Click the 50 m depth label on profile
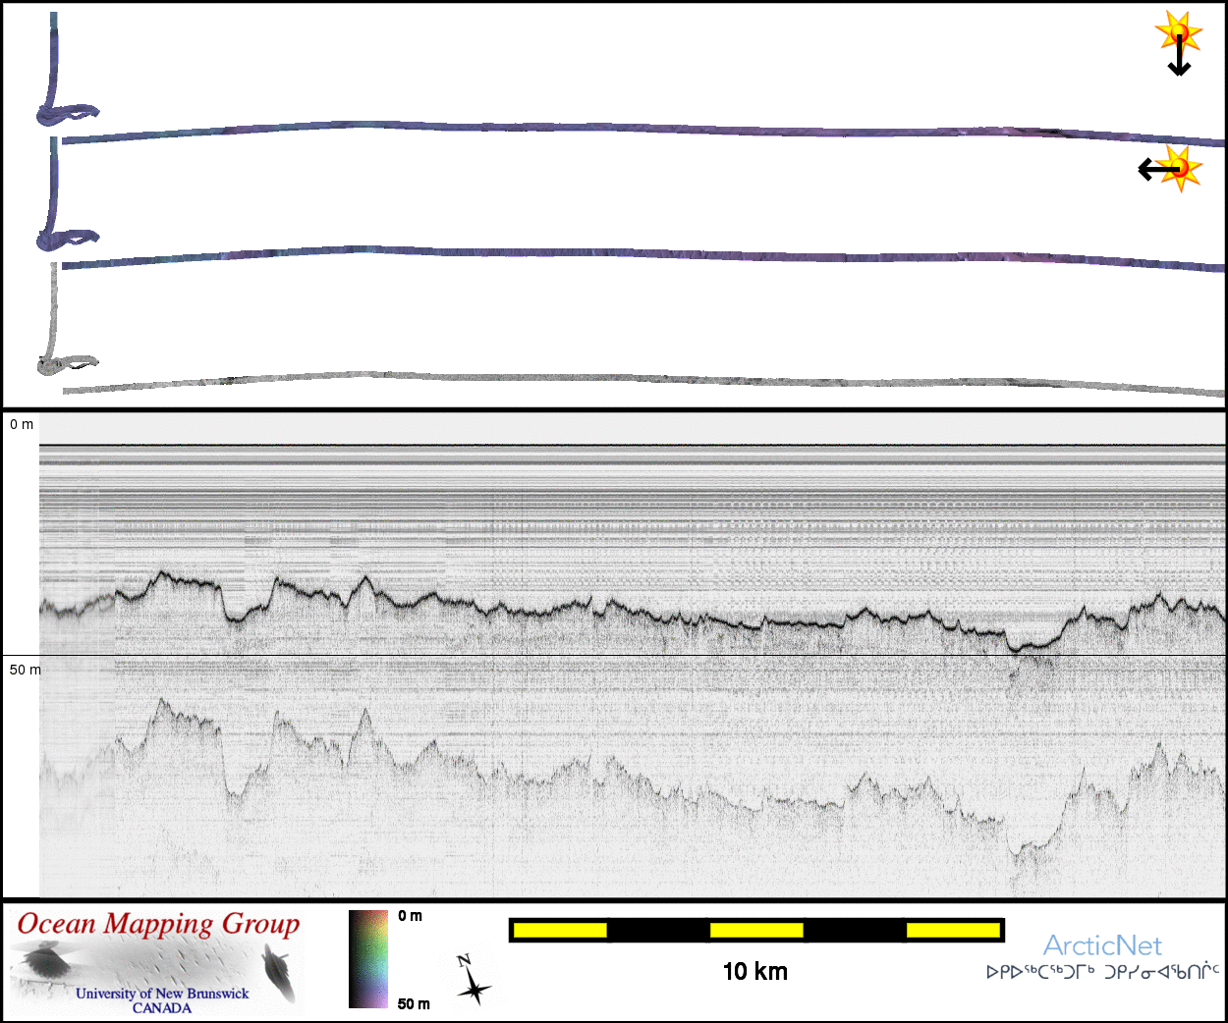1228x1023 pixels. (26, 670)
